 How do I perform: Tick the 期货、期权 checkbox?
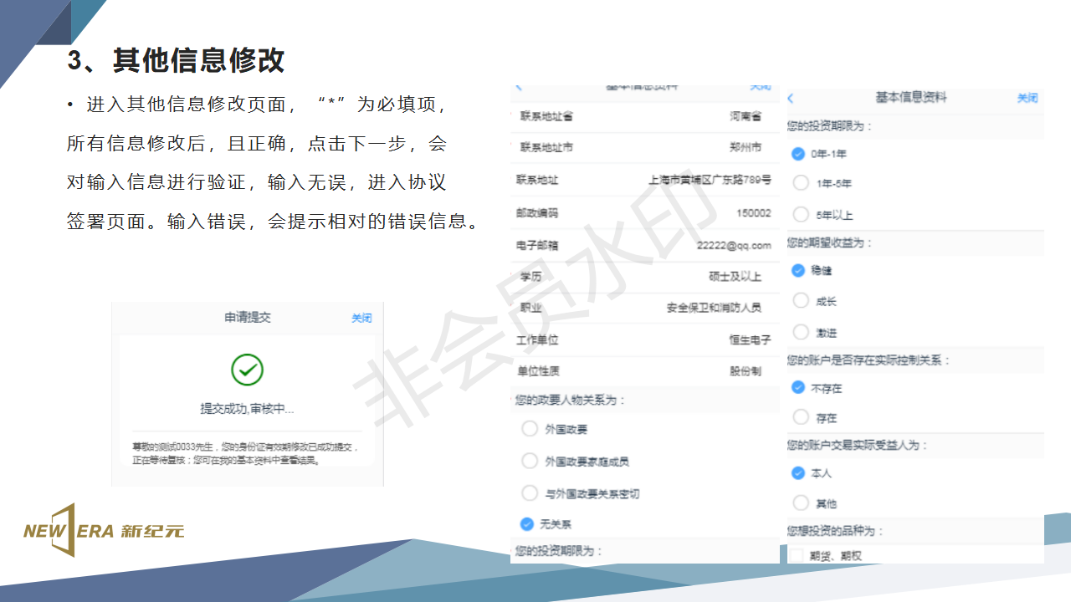tap(797, 555)
